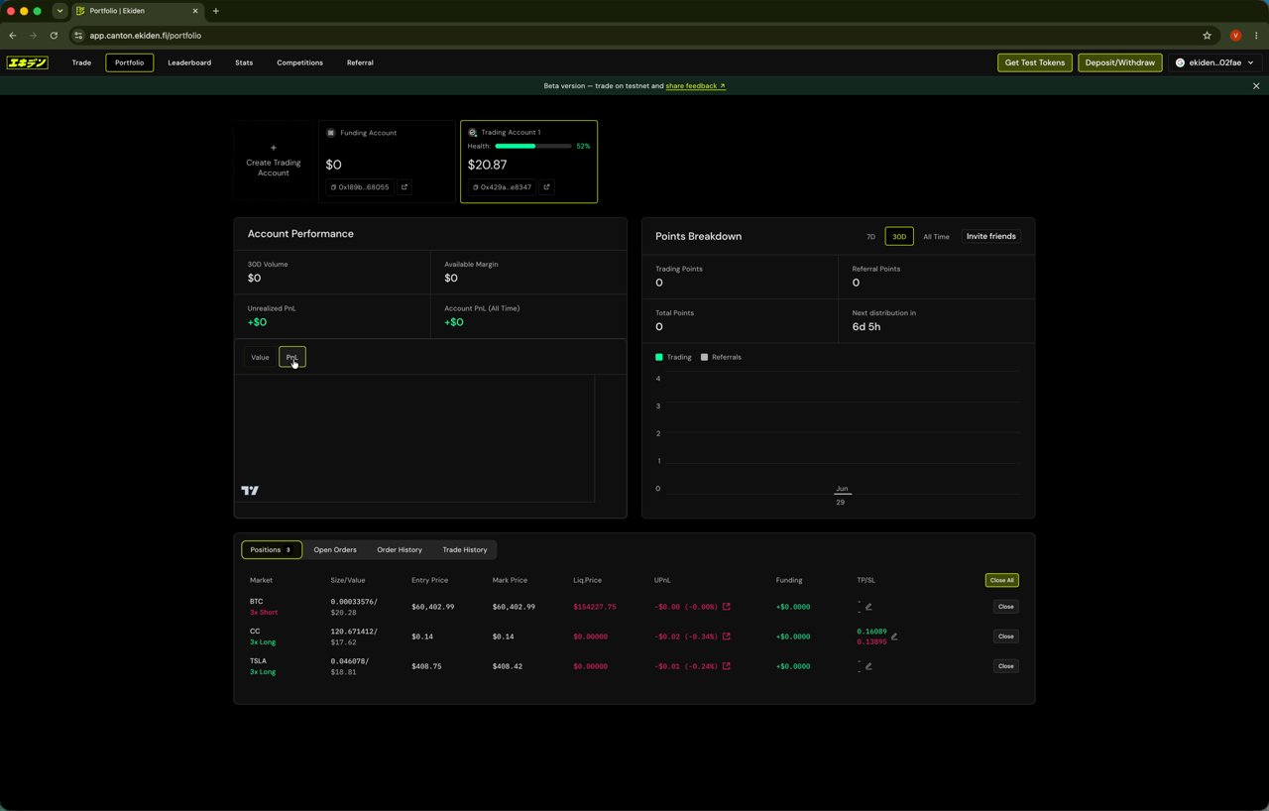Switch to the Positions tab
Image resolution: width=1269 pixels, height=811 pixels.
[272, 549]
